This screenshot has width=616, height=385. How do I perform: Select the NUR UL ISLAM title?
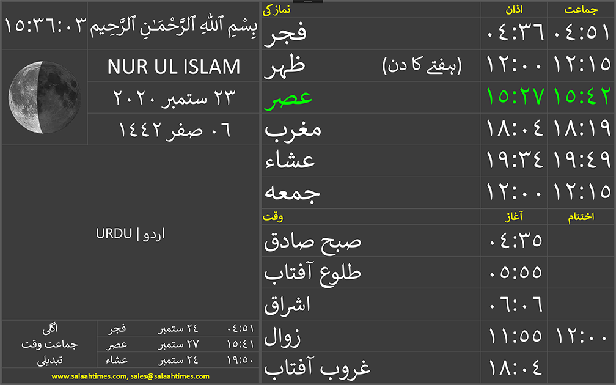coord(174,67)
